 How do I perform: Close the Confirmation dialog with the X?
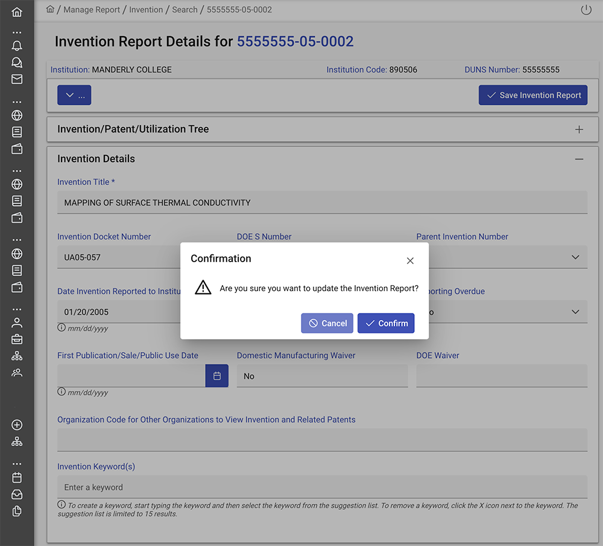coord(410,261)
